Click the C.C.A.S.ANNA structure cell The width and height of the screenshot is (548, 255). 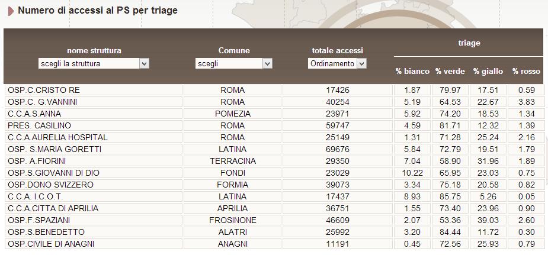tap(94, 114)
